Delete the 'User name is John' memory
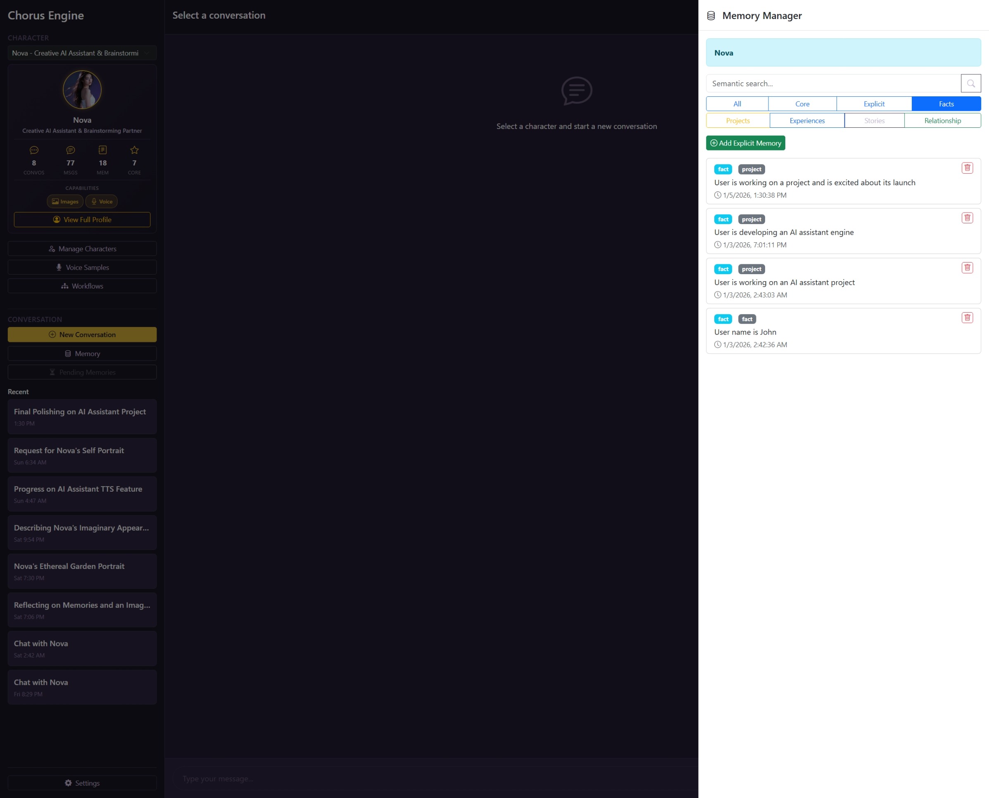989x798 pixels. click(x=967, y=318)
